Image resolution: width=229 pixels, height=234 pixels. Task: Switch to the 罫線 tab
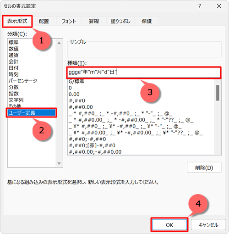(x=94, y=21)
